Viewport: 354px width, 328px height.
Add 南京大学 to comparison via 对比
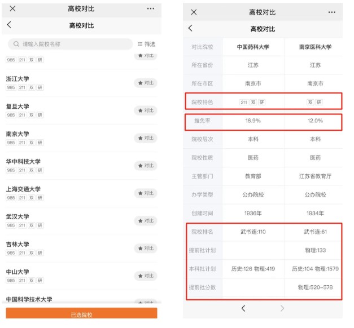tap(146, 138)
